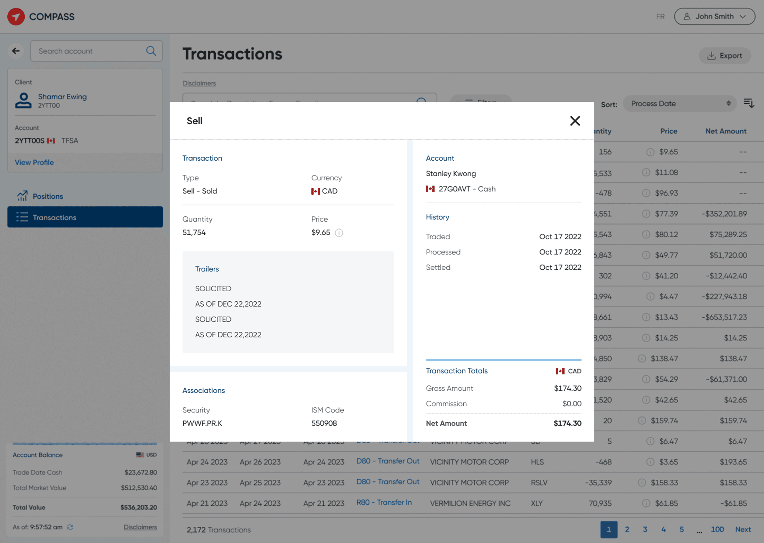This screenshot has width=764, height=543.
Task: Select current page 1 button
Action: point(609,529)
